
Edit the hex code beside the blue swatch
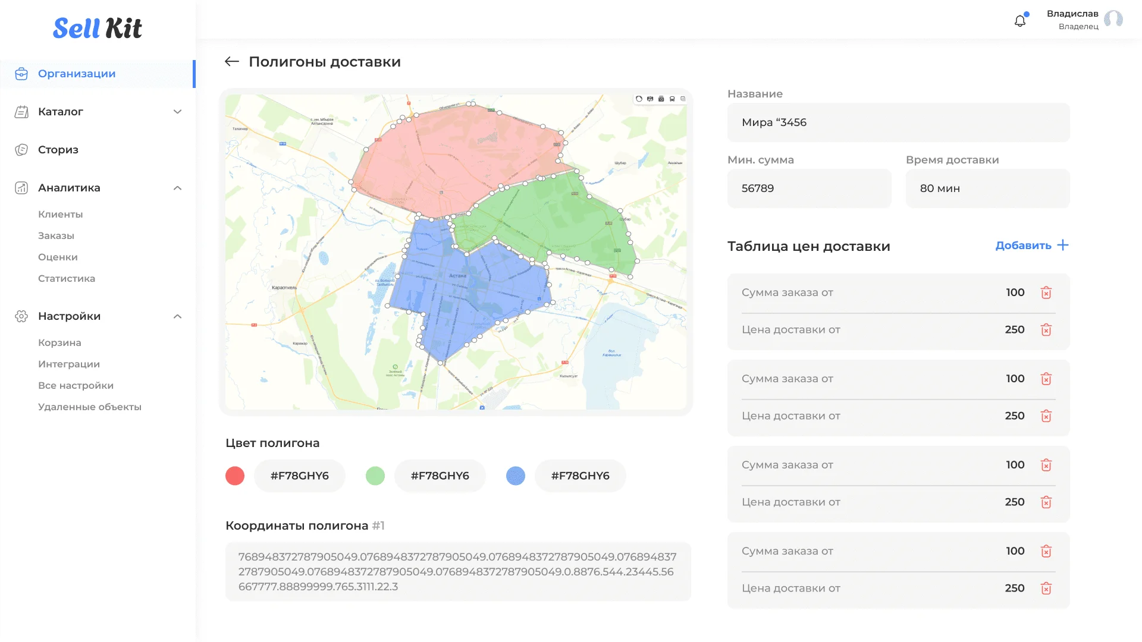[x=581, y=476]
